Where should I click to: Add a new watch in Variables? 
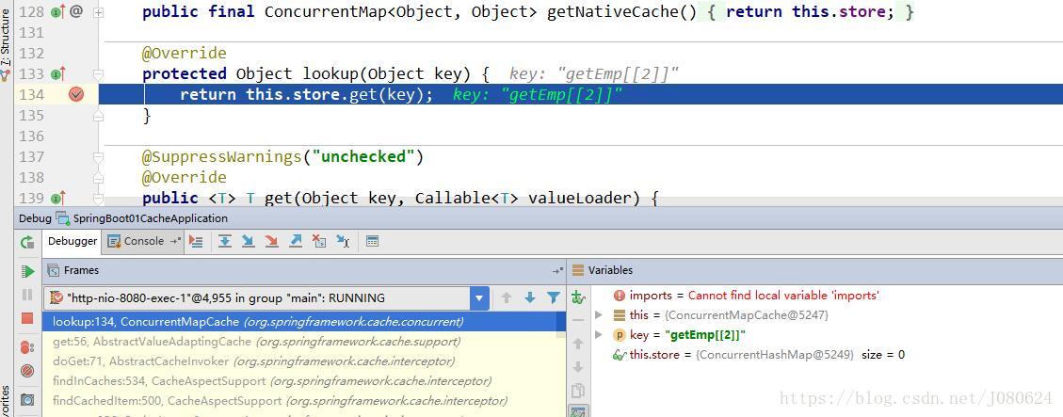click(578, 297)
